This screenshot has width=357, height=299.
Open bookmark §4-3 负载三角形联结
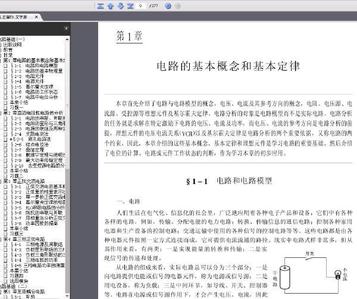pyautogui.click(x=38, y=255)
